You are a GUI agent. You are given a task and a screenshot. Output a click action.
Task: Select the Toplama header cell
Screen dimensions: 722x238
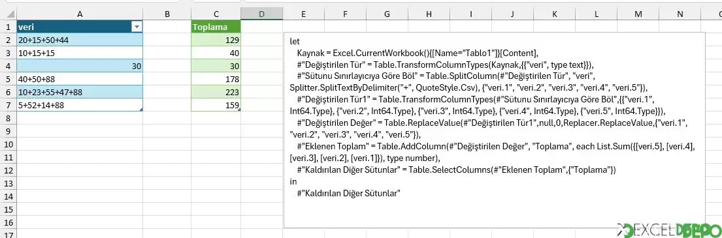click(x=216, y=27)
